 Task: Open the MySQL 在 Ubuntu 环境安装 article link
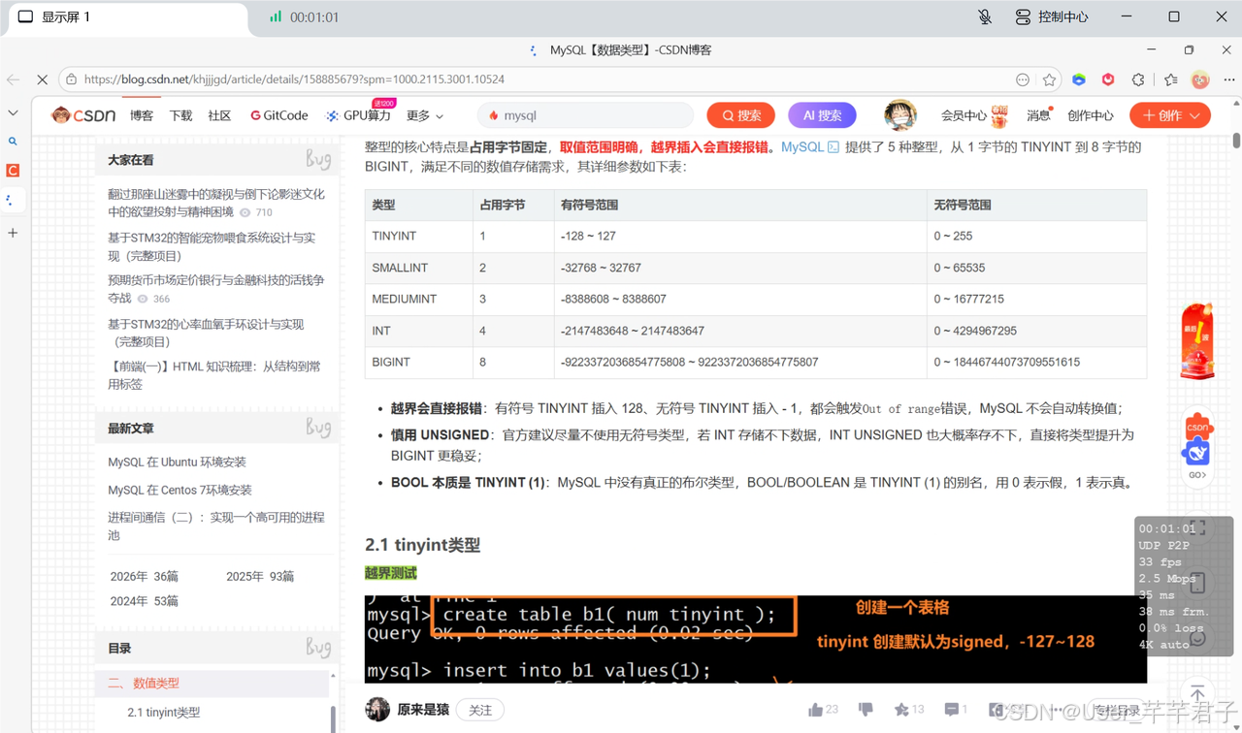pos(176,462)
